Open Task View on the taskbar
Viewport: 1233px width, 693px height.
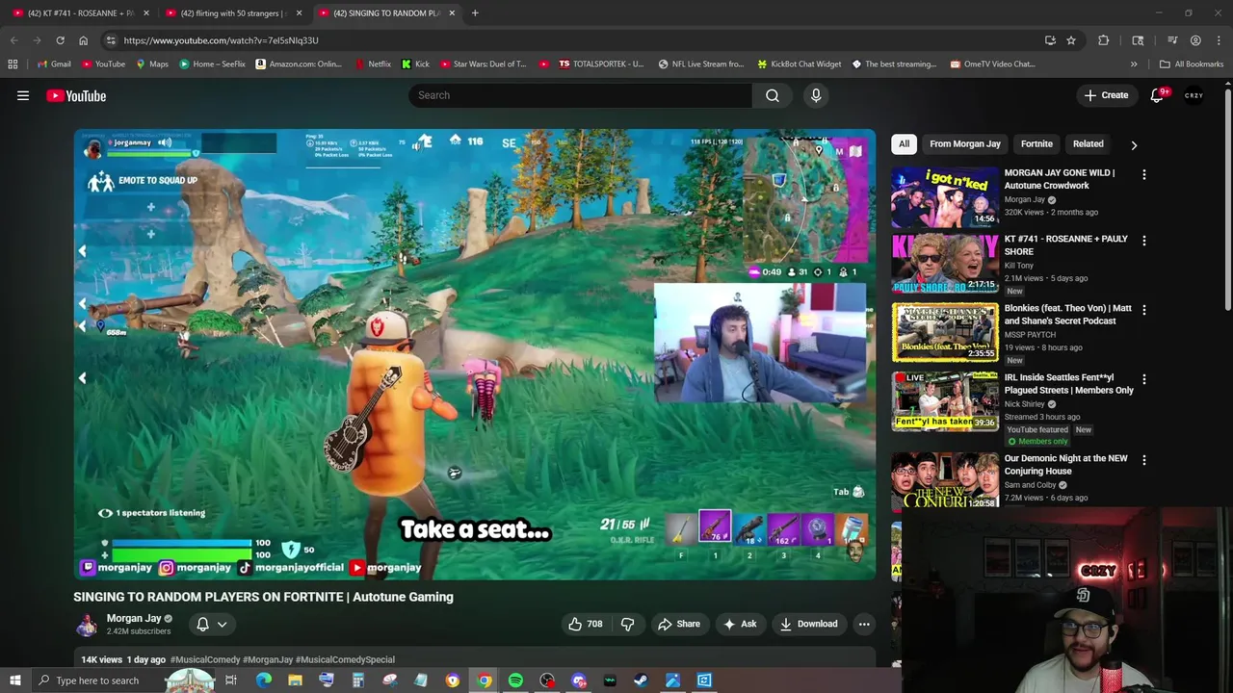click(x=231, y=680)
